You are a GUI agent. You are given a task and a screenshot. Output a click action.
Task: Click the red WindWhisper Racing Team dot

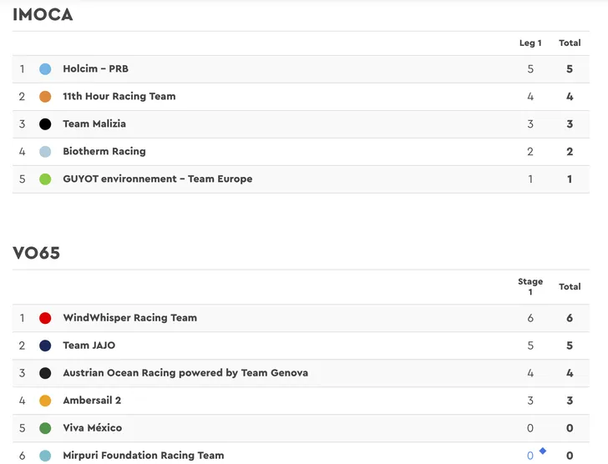pyautogui.click(x=45, y=318)
